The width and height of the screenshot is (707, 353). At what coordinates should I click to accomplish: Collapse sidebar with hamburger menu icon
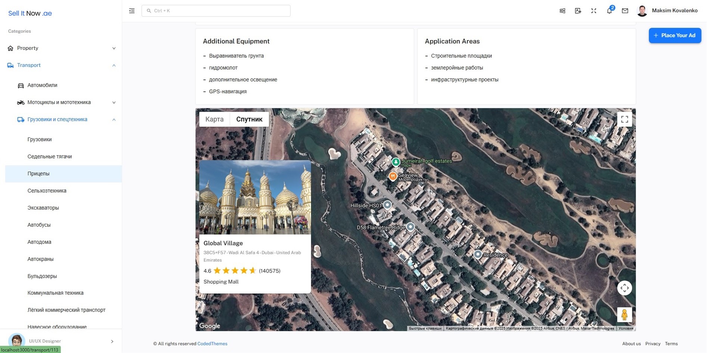132,11
